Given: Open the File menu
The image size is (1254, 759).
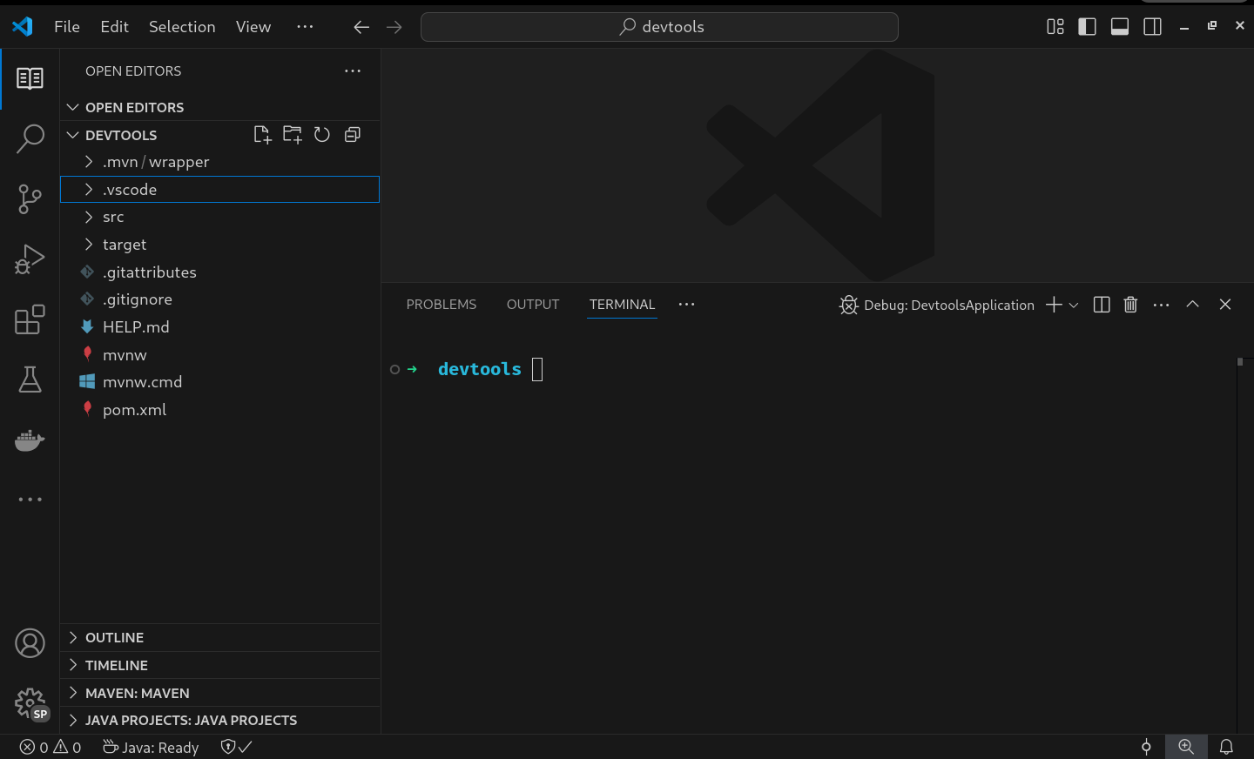Looking at the screenshot, I should coord(67,27).
